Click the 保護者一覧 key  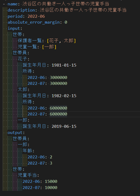point(30,41)
